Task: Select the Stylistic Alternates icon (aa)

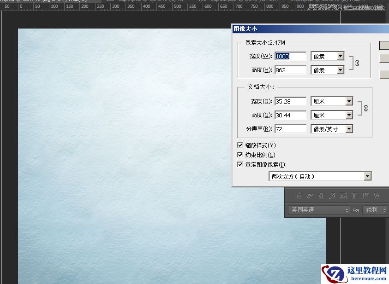Action: pos(343,196)
